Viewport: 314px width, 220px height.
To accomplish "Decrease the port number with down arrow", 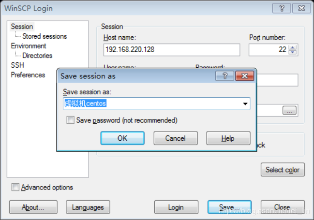I will tap(293, 52).
